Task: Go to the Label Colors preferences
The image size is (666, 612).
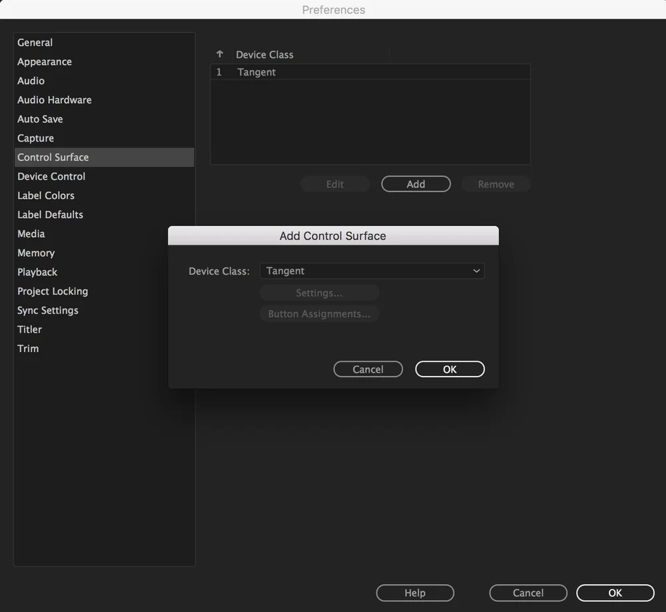Action: [45, 196]
